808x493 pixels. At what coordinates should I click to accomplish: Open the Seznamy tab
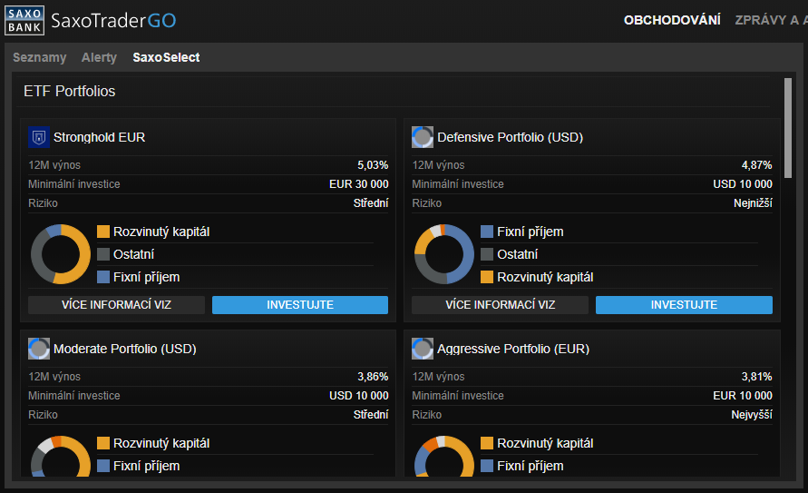40,57
